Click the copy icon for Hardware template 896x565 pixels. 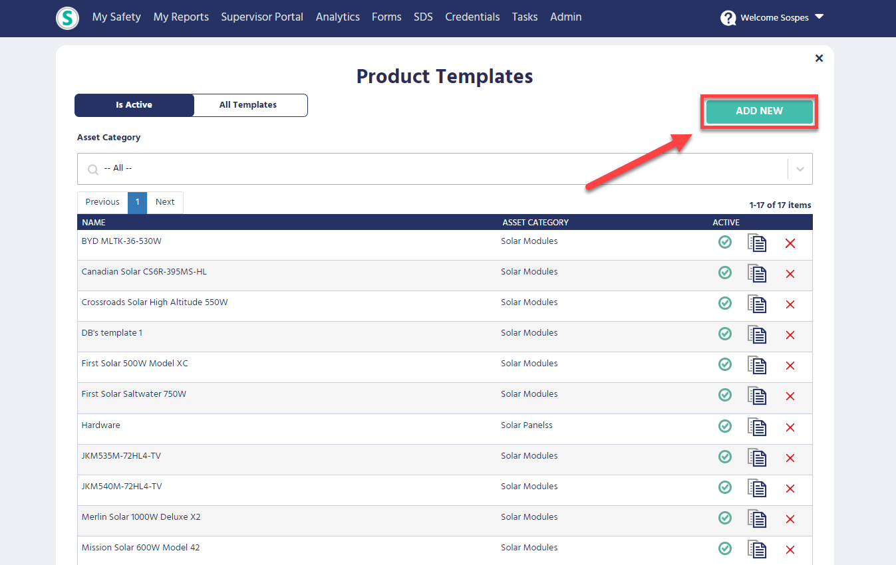(757, 426)
